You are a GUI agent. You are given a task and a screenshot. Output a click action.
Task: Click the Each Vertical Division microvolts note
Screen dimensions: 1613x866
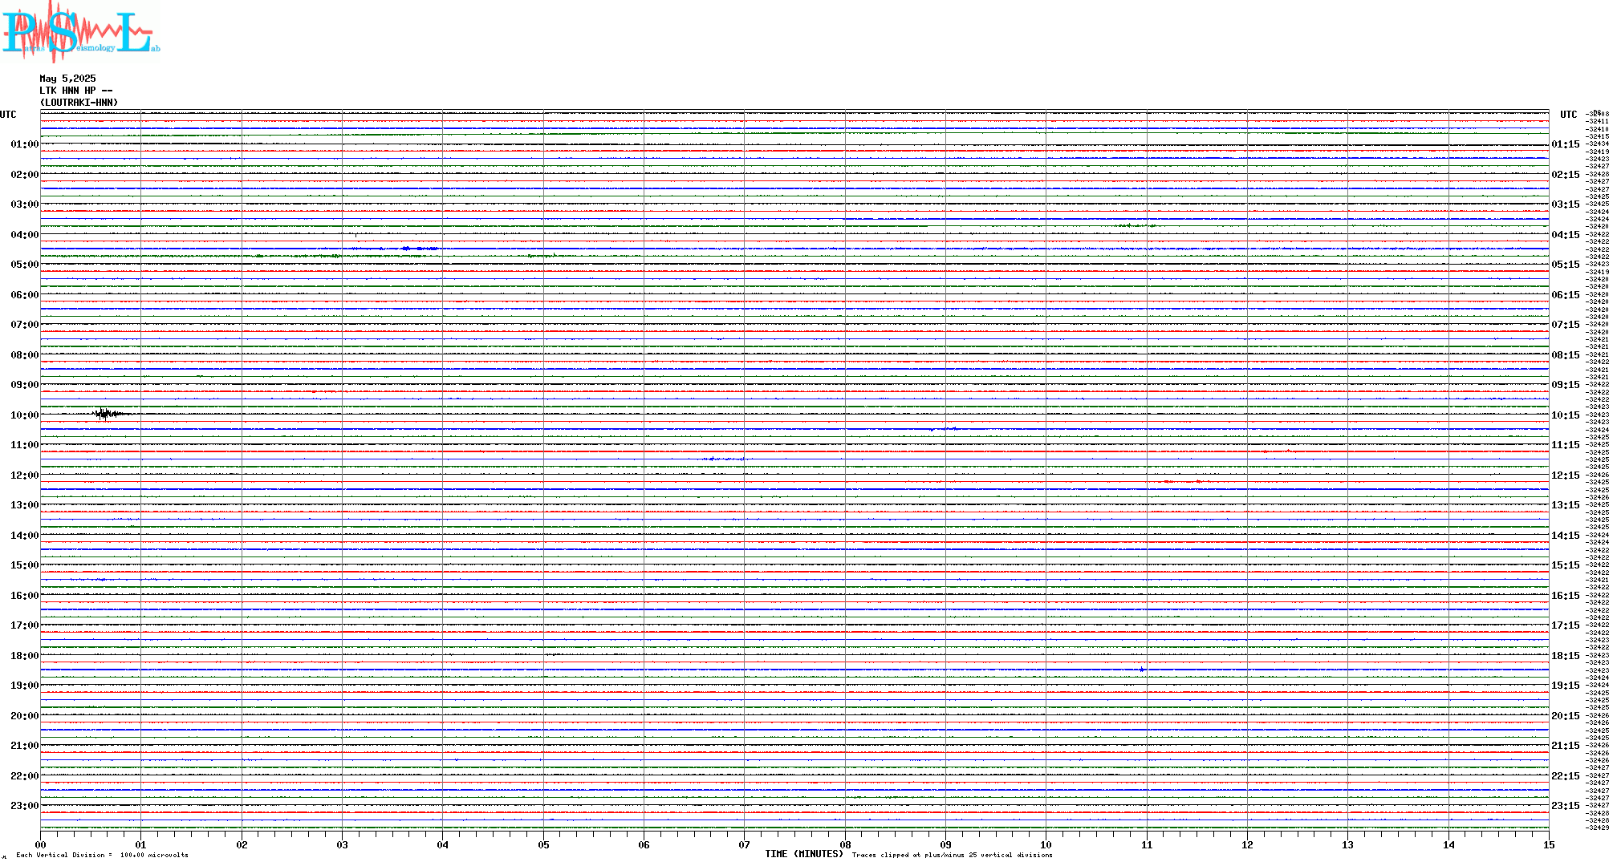(102, 855)
